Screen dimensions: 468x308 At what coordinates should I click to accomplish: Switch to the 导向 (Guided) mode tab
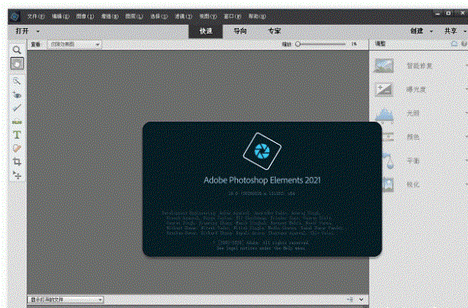(x=240, y=31)
